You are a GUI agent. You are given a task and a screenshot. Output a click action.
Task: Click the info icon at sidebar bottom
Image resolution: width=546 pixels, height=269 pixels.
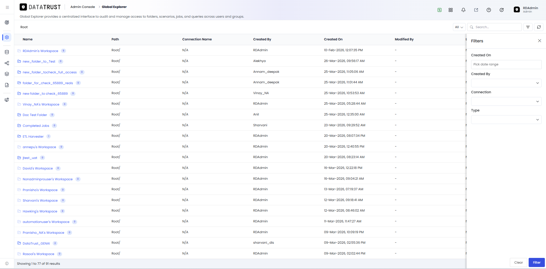(7, 264)
